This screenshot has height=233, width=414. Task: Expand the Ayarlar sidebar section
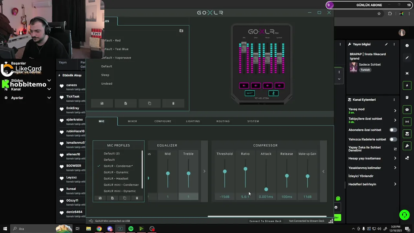49,98
